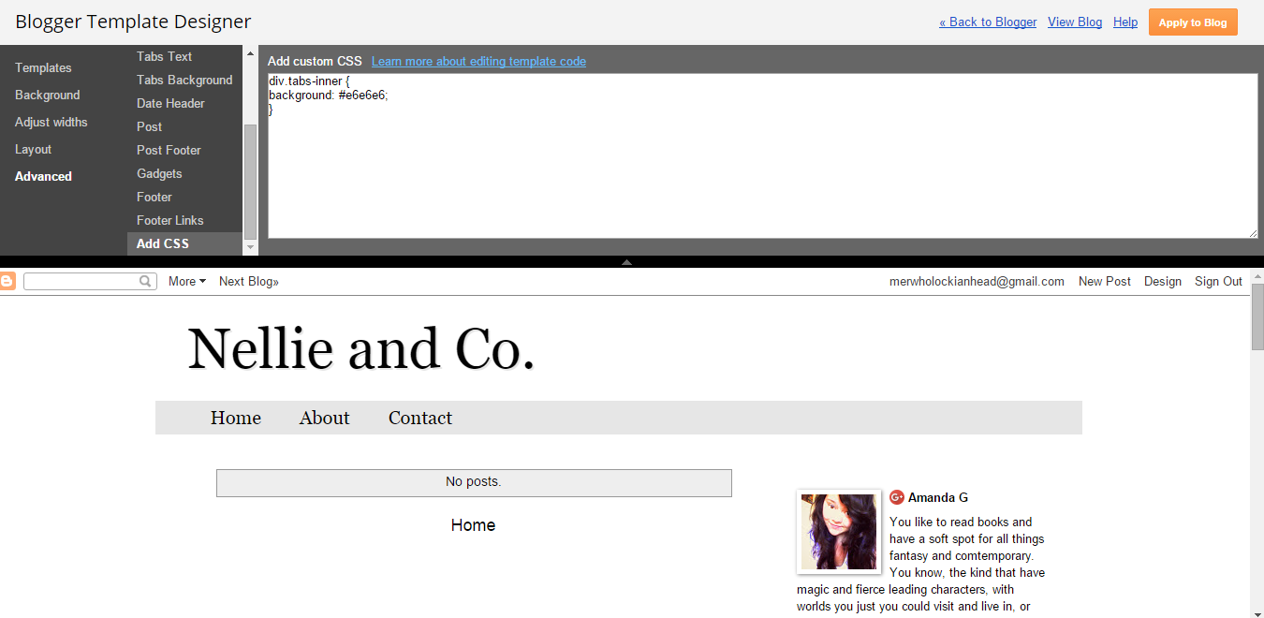1264x618 pixels.
Task: Click the submenu list scrollbar thumb
Action: click(250, 181)
